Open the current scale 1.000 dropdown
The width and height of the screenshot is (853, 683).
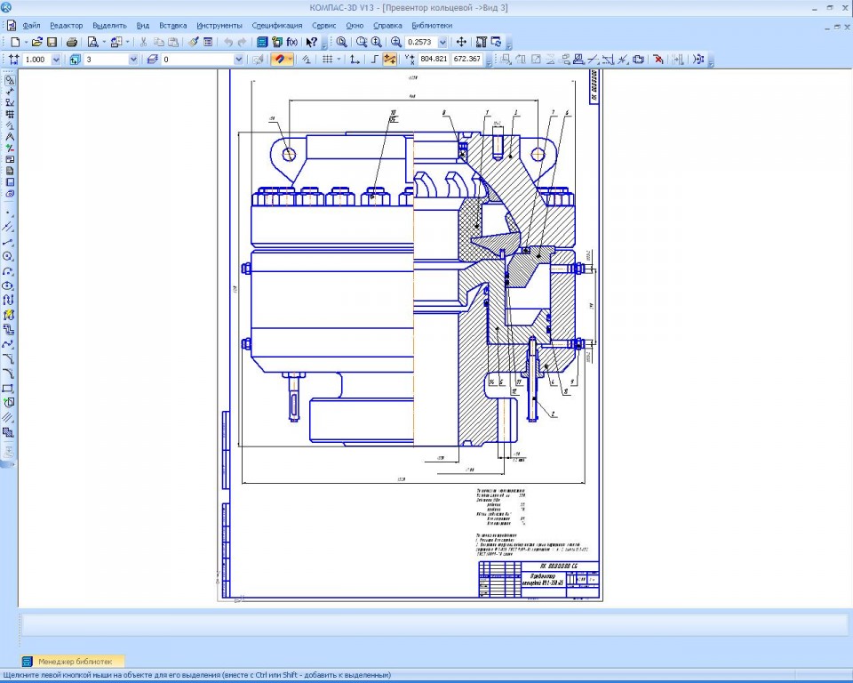[x=56, y=60]
